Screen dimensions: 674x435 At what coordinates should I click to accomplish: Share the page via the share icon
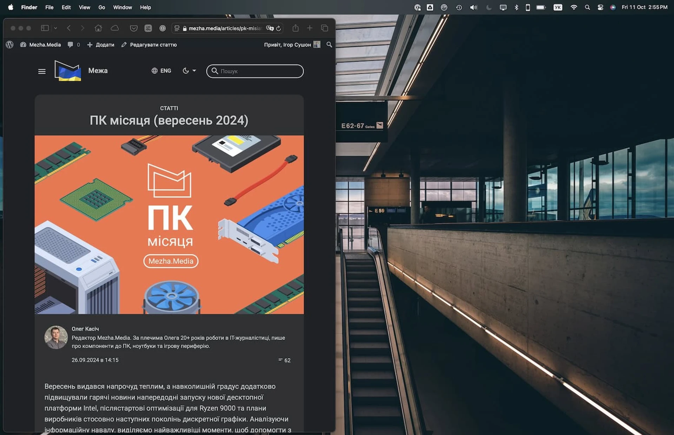(296, 28)
